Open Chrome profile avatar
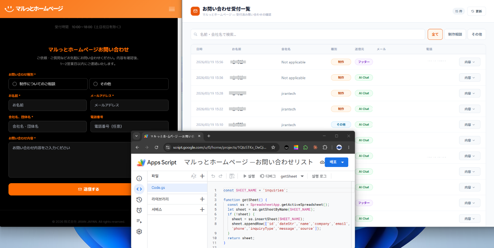The image size is (494, 248). (339, 147)
